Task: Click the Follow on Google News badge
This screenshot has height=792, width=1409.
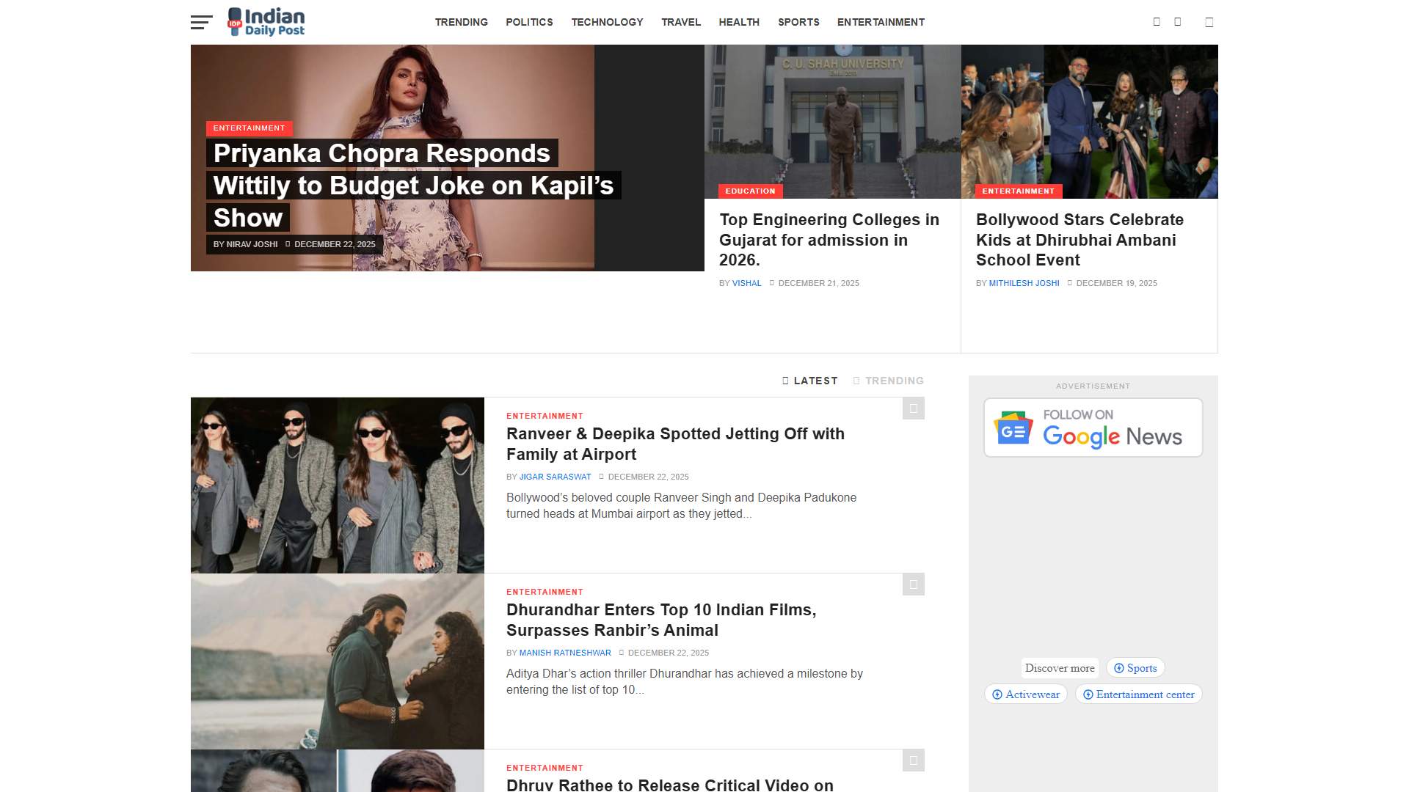Action: (x=1093, y=428)
